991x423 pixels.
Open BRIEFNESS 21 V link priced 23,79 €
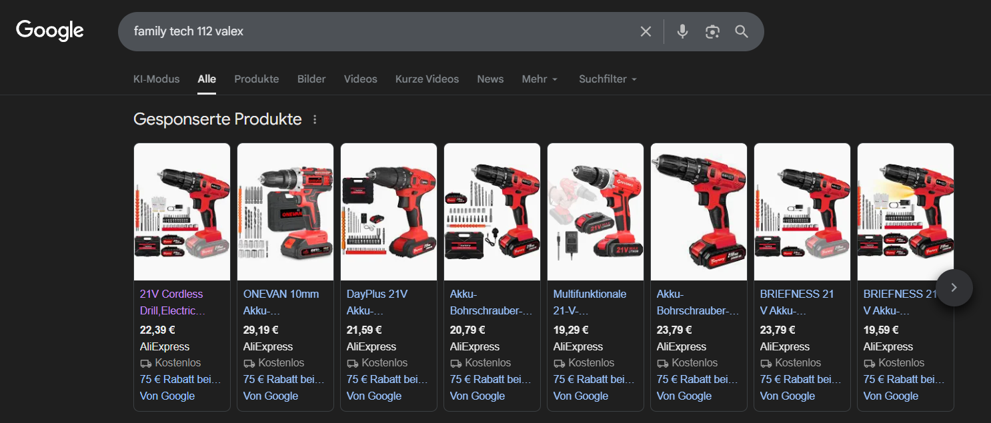point(797,302)
